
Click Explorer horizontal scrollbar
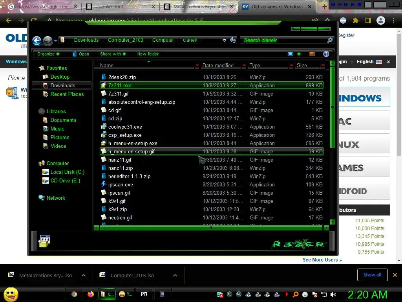[212, 228]
